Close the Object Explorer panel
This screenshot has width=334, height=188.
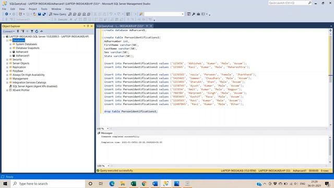point(92,26)
